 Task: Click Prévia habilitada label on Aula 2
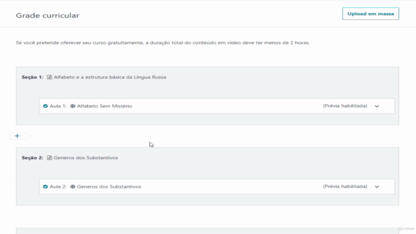point(345,187)
